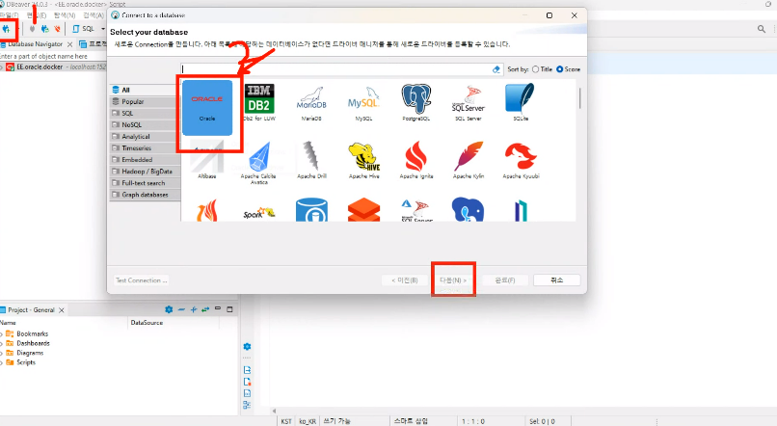
Task: Select the MariaDB driver icon
Action: 311,103
